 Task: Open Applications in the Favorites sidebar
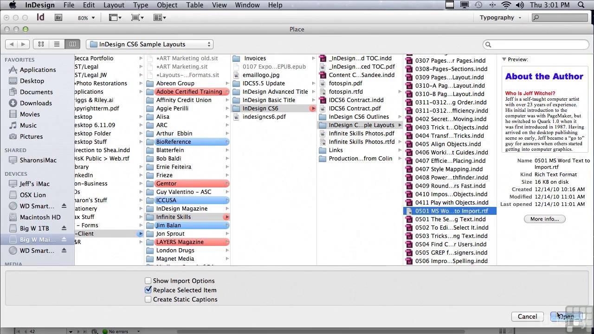37,70
